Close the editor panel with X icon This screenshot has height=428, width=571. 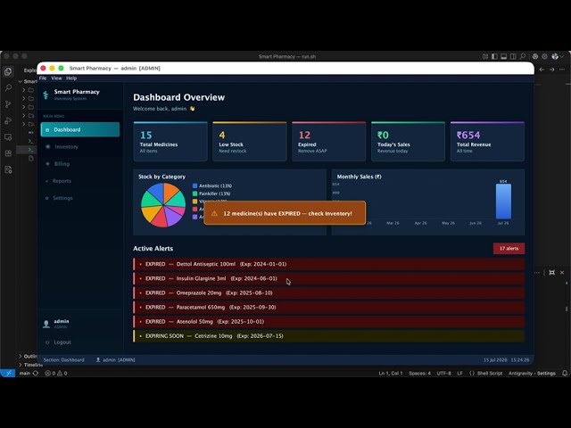562,272
